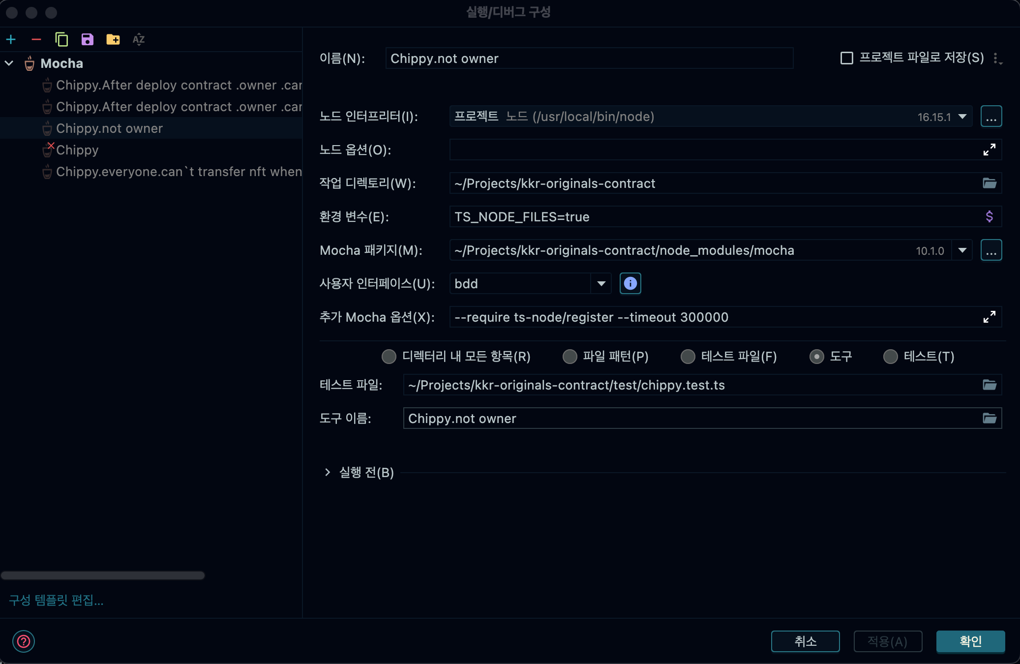Select the 파일 패턴(P) radio button
The image size is (1020, 664).
click(570, 357)
